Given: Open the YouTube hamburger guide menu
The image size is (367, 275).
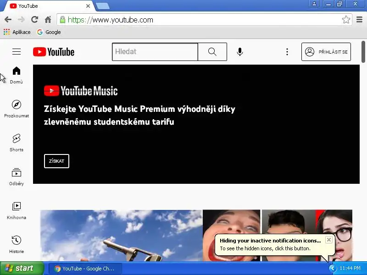Looking at the screenshot, I should coord(17,51).
